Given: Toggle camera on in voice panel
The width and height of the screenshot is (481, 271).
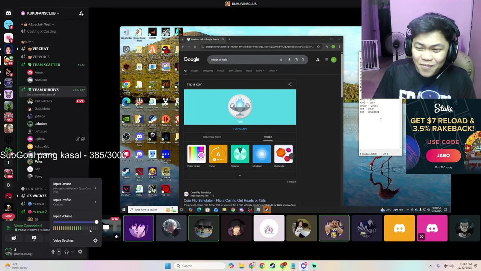Looking at the screenshot, I should (x=14, y=238).
